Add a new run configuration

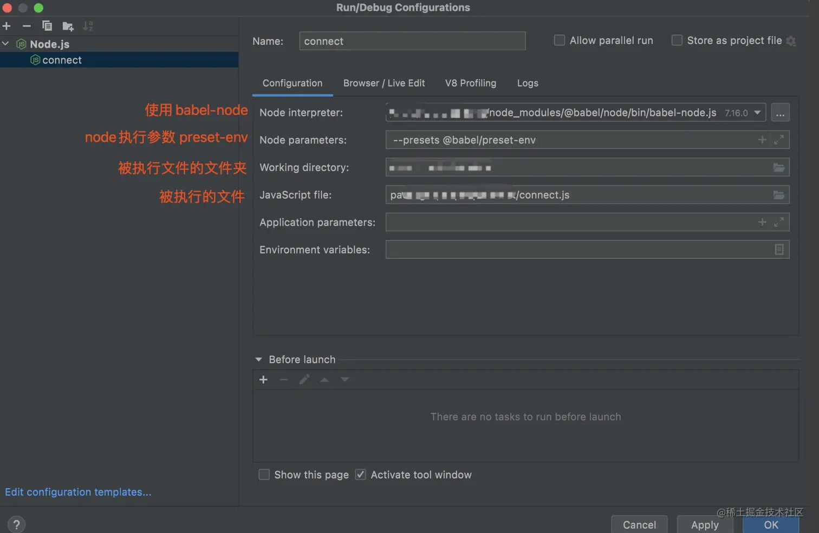[x=7, y=26]
